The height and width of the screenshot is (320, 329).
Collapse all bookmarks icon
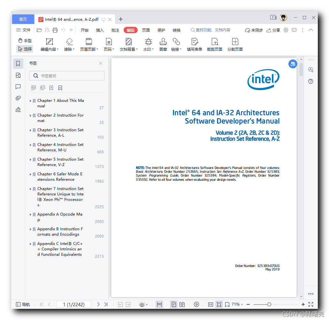(x=42, y=88)
